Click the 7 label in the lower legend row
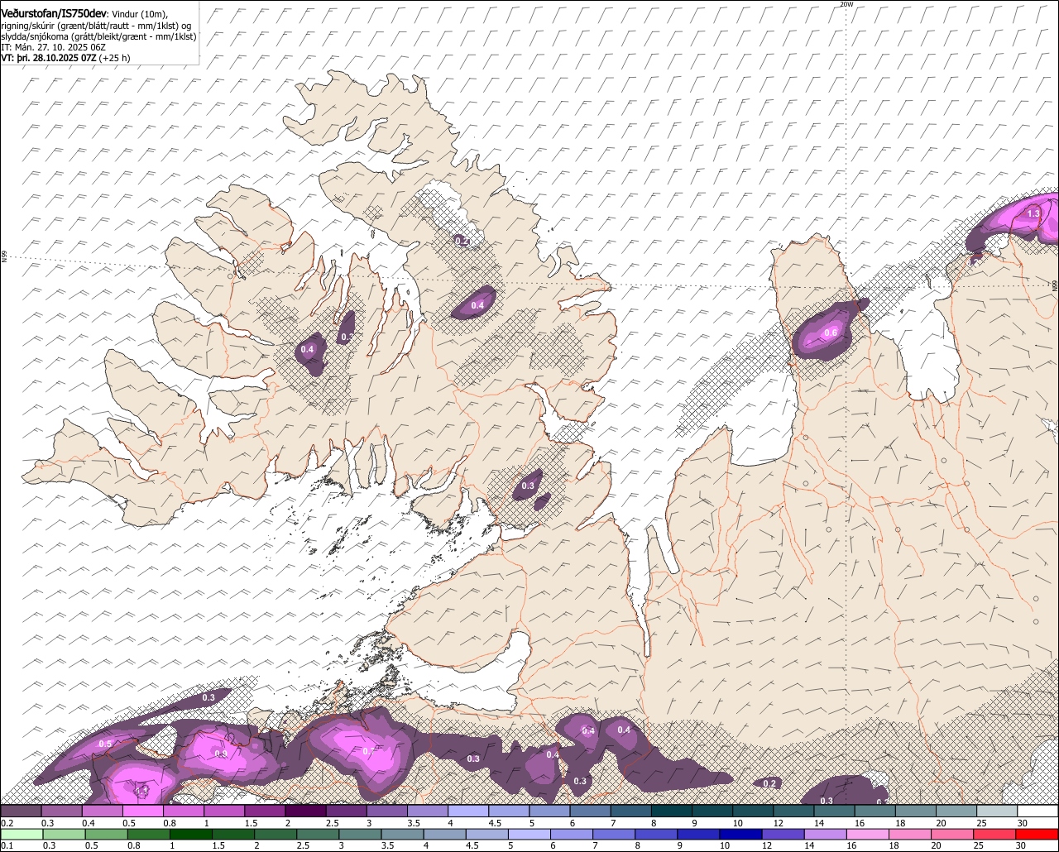 [x=595, y=845]
